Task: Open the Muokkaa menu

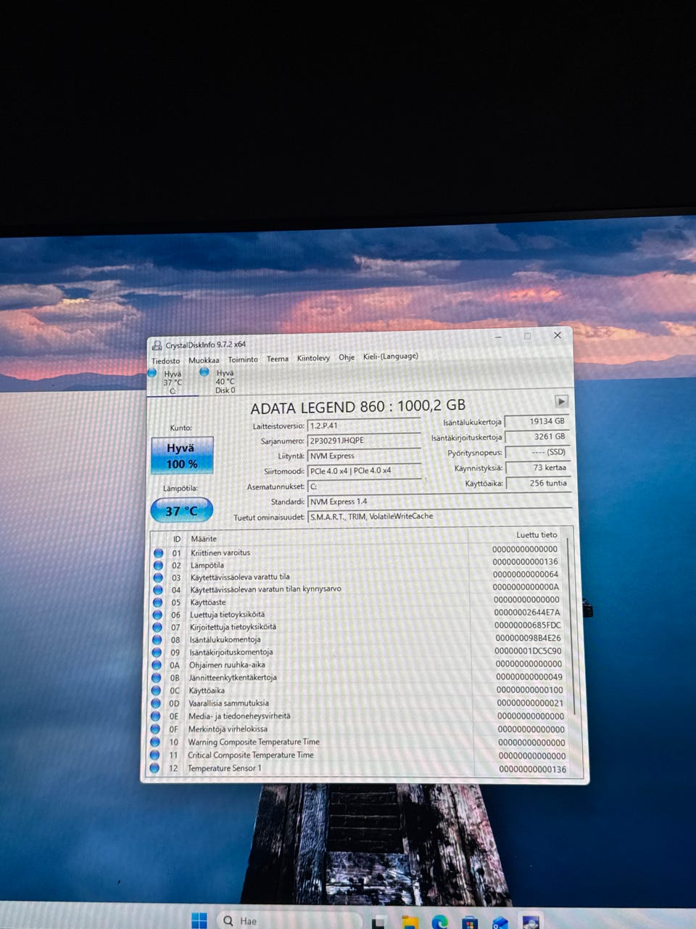Action: point(204,360)
